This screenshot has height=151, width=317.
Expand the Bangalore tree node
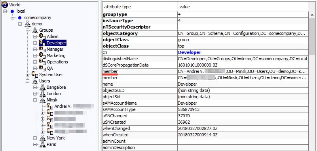(x=35, y=88)
